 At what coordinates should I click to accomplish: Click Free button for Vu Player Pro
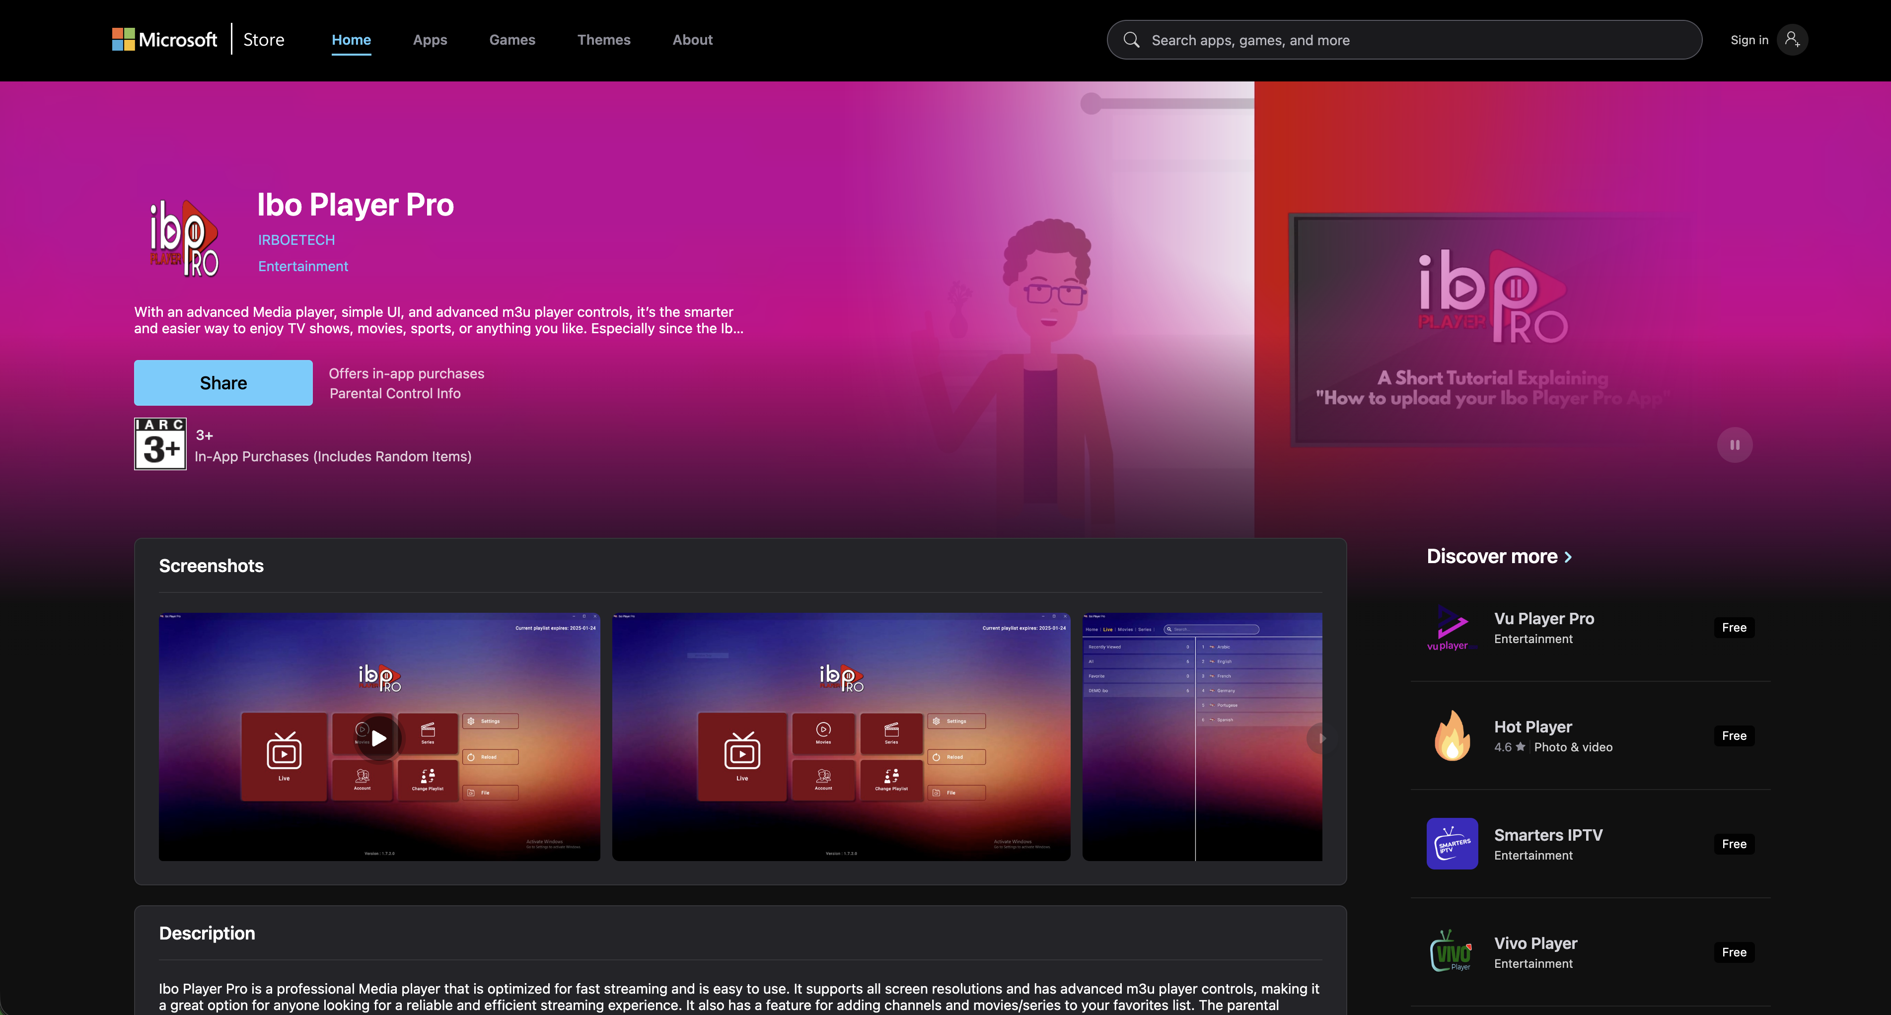(1734, 628)
